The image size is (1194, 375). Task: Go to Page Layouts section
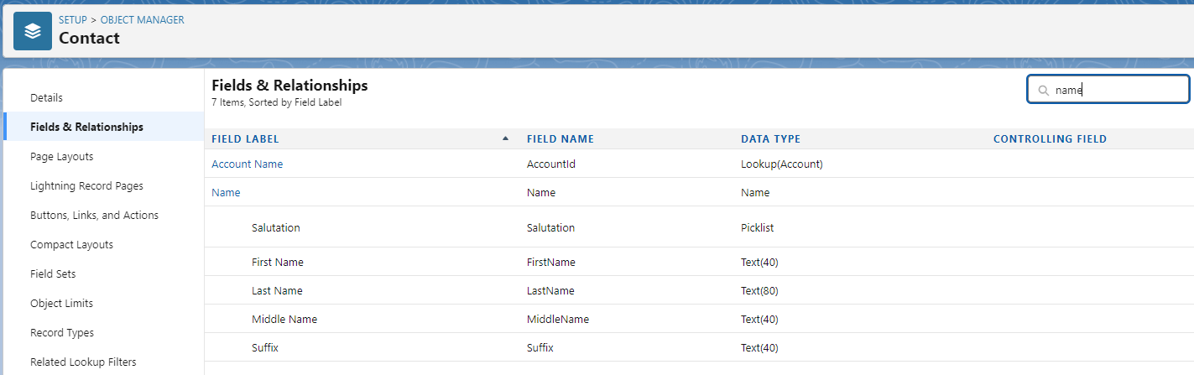point(61,157)
